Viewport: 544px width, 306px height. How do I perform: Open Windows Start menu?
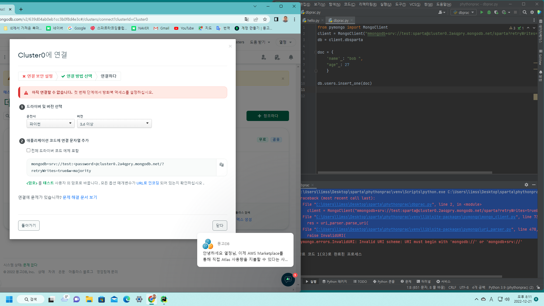click(x=9, y=299)
